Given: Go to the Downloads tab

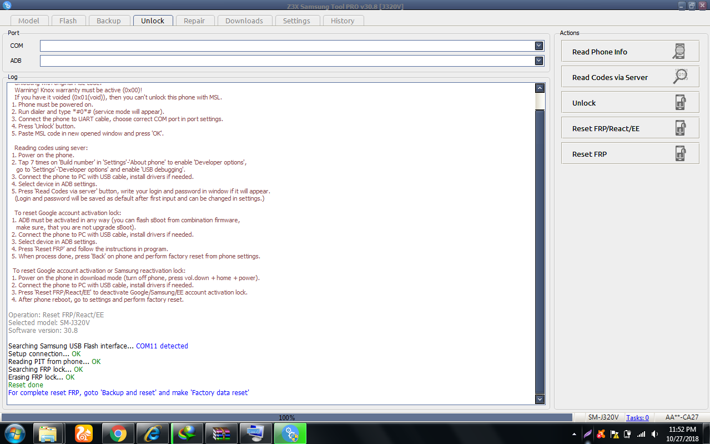Looking at the screenshot, I should coord(244,21).
